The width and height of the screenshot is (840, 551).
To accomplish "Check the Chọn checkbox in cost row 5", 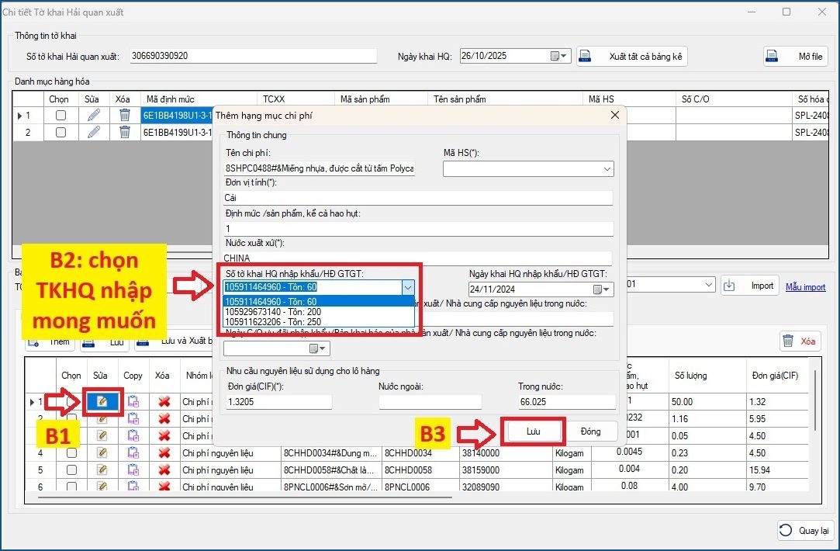I will click(x=71, y=470).
